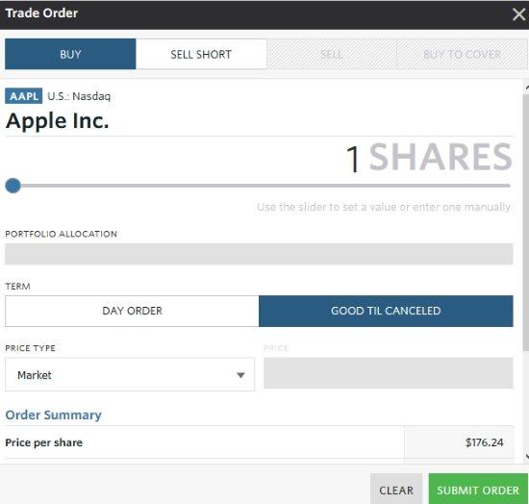Click the Portfolio Allocation field
Viewport: 529px width, 504px height.
point(259,254)
